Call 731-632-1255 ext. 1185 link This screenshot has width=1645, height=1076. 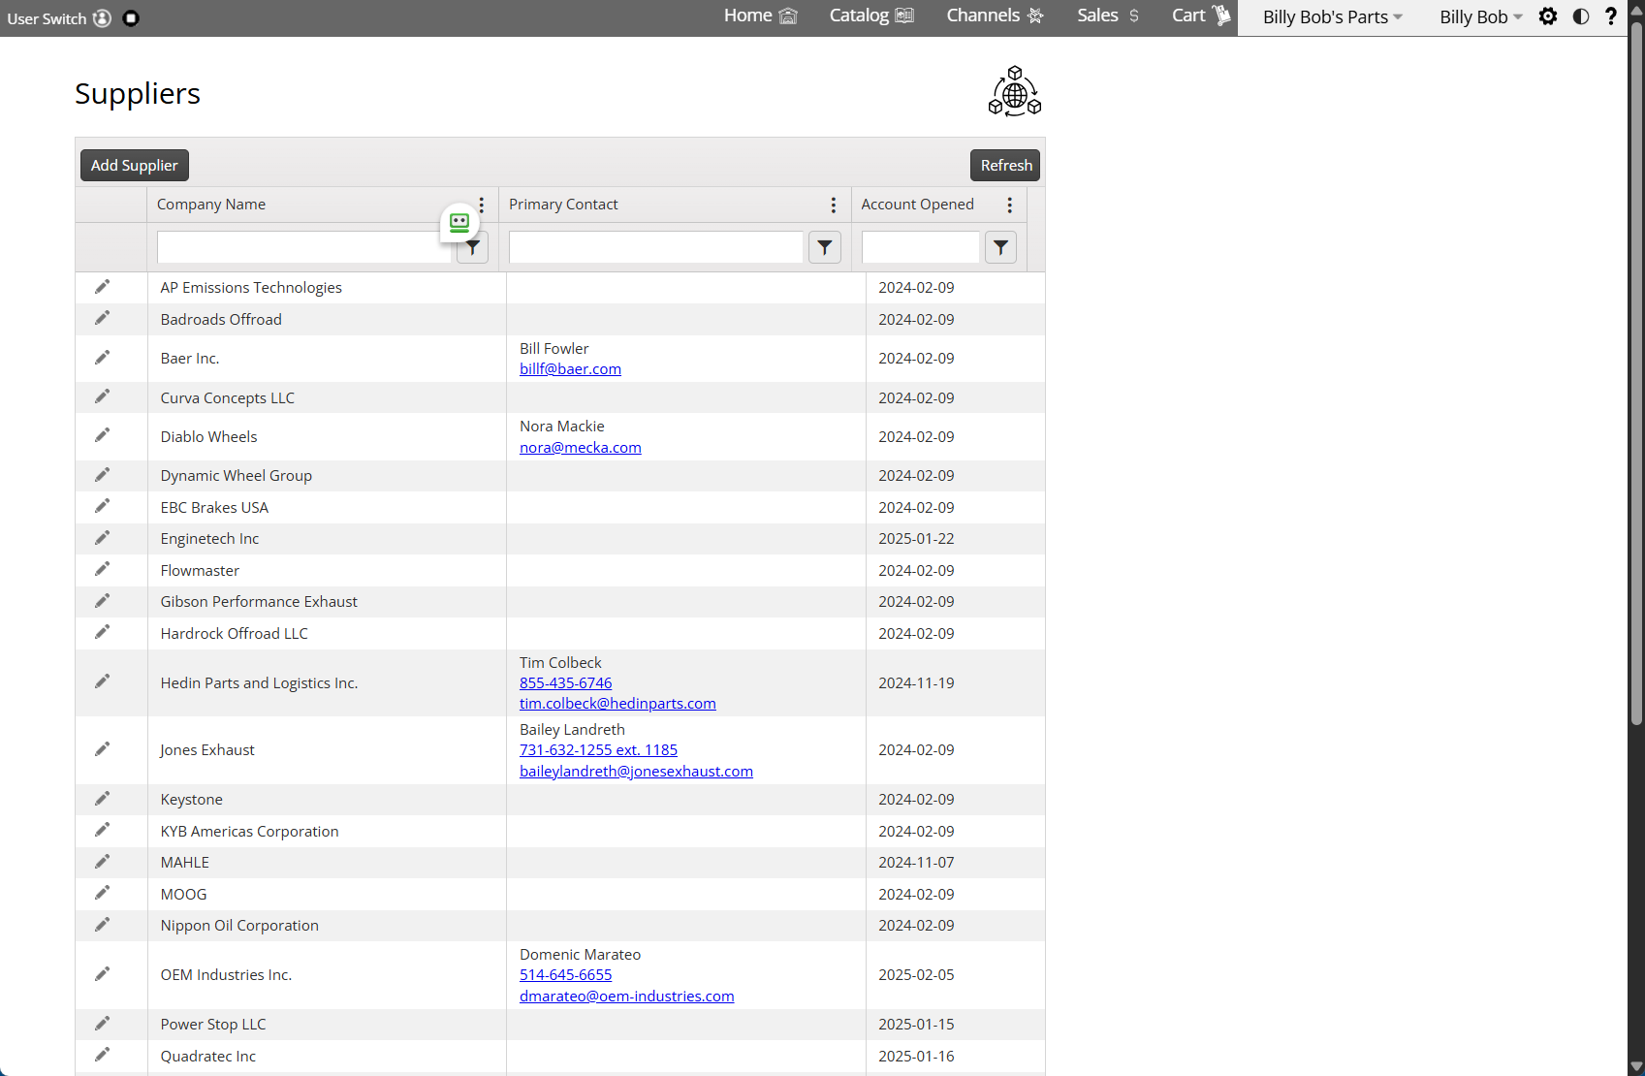click(598, 750)
